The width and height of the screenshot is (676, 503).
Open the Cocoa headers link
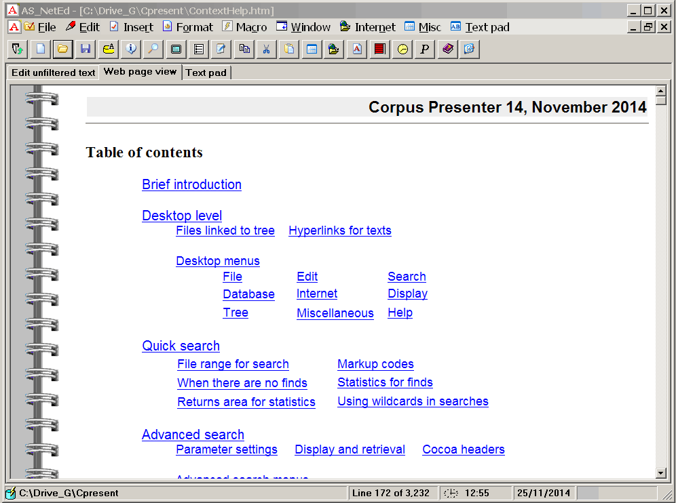click(x=463, y=449)
